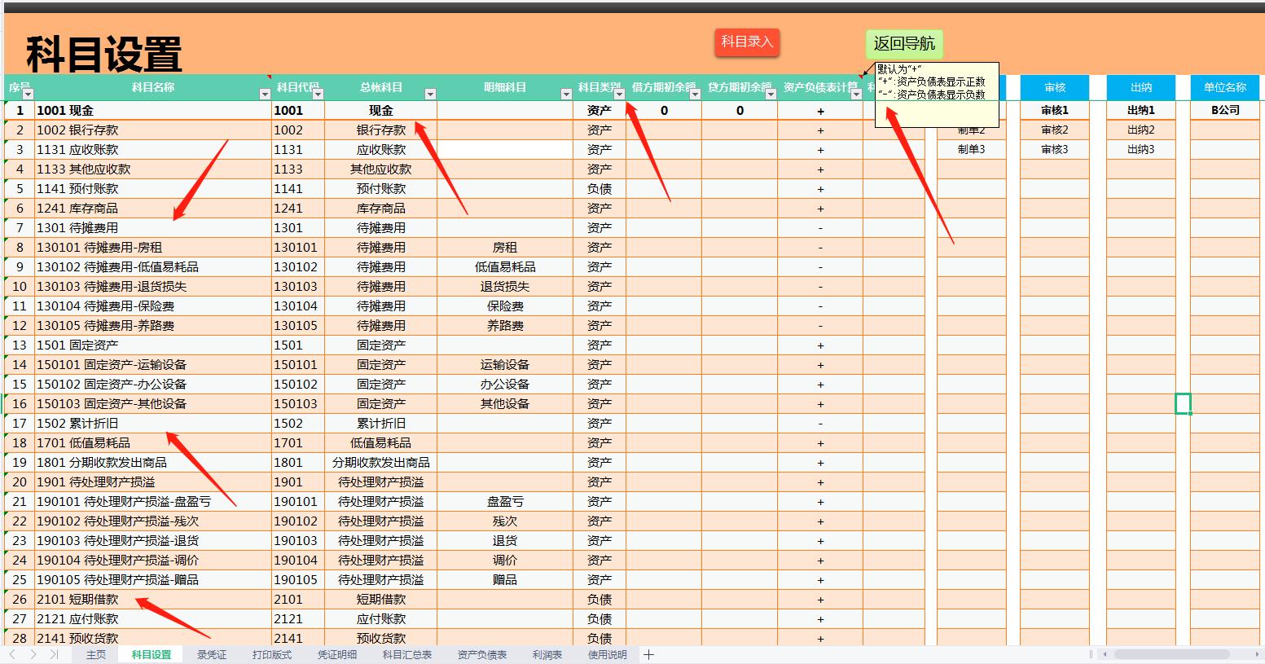
Task: Create a new sheet with the + icon
Action: click(648, 653)
